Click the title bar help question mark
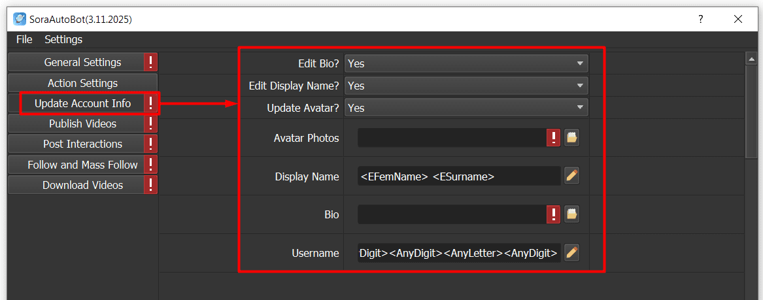The width and height of the screenshot is (763, 300). 701,20
